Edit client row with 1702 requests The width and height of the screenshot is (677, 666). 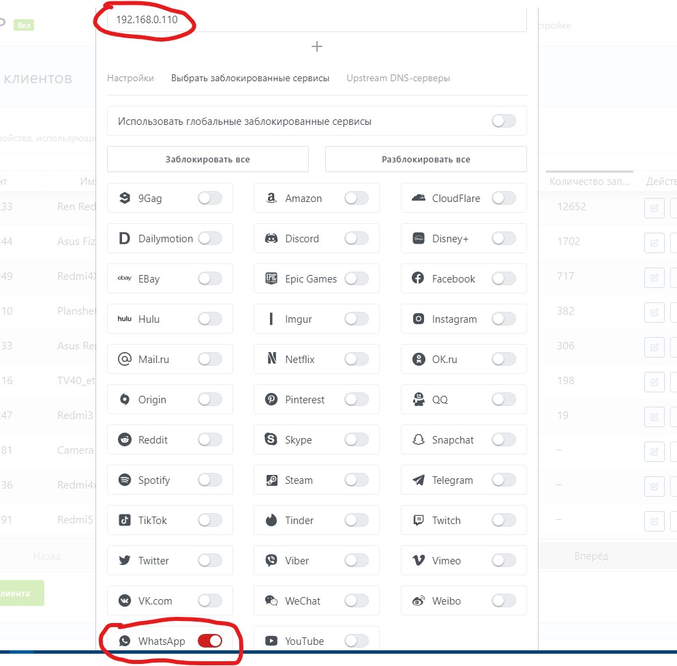click(x=654, y=242)
